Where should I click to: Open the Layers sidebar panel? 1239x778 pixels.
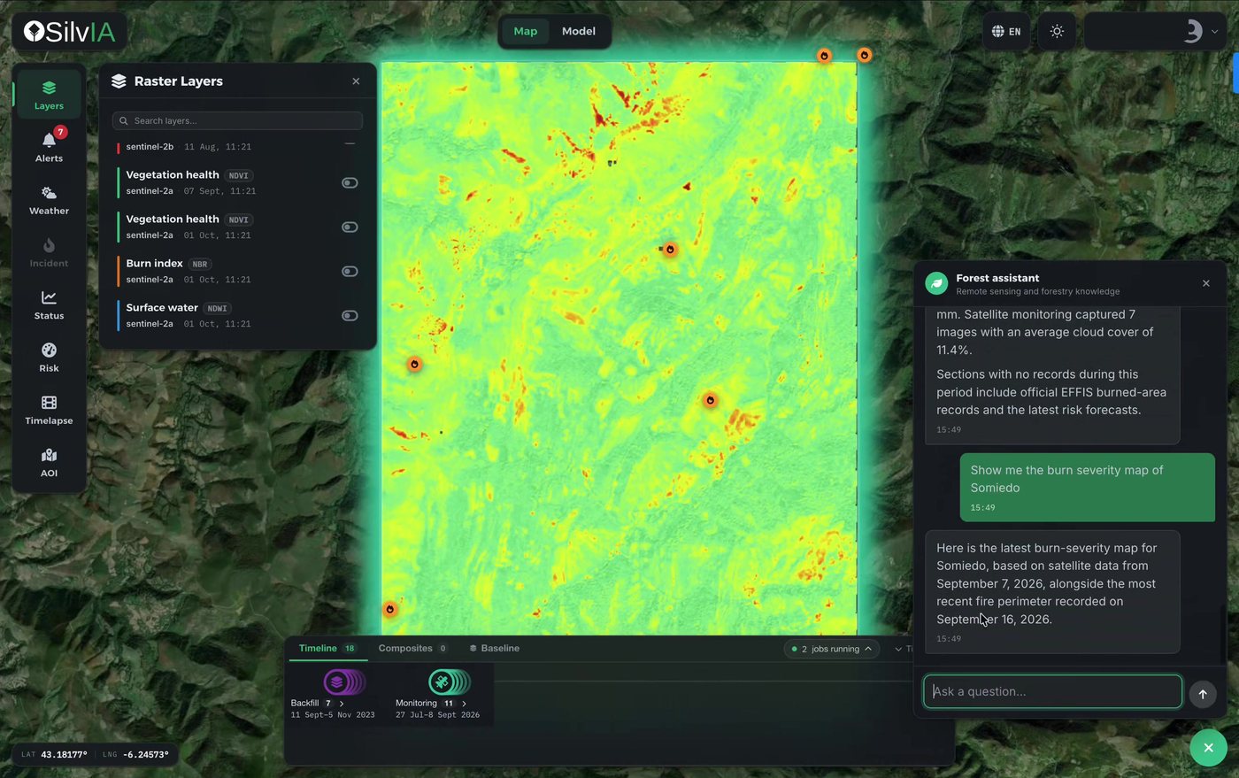pos(49,95)
